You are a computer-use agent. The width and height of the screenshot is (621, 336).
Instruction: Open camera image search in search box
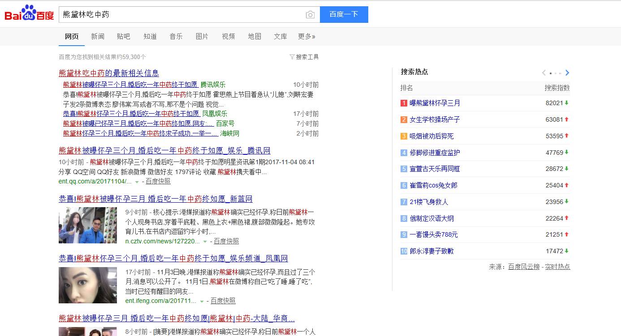[310, 15]
